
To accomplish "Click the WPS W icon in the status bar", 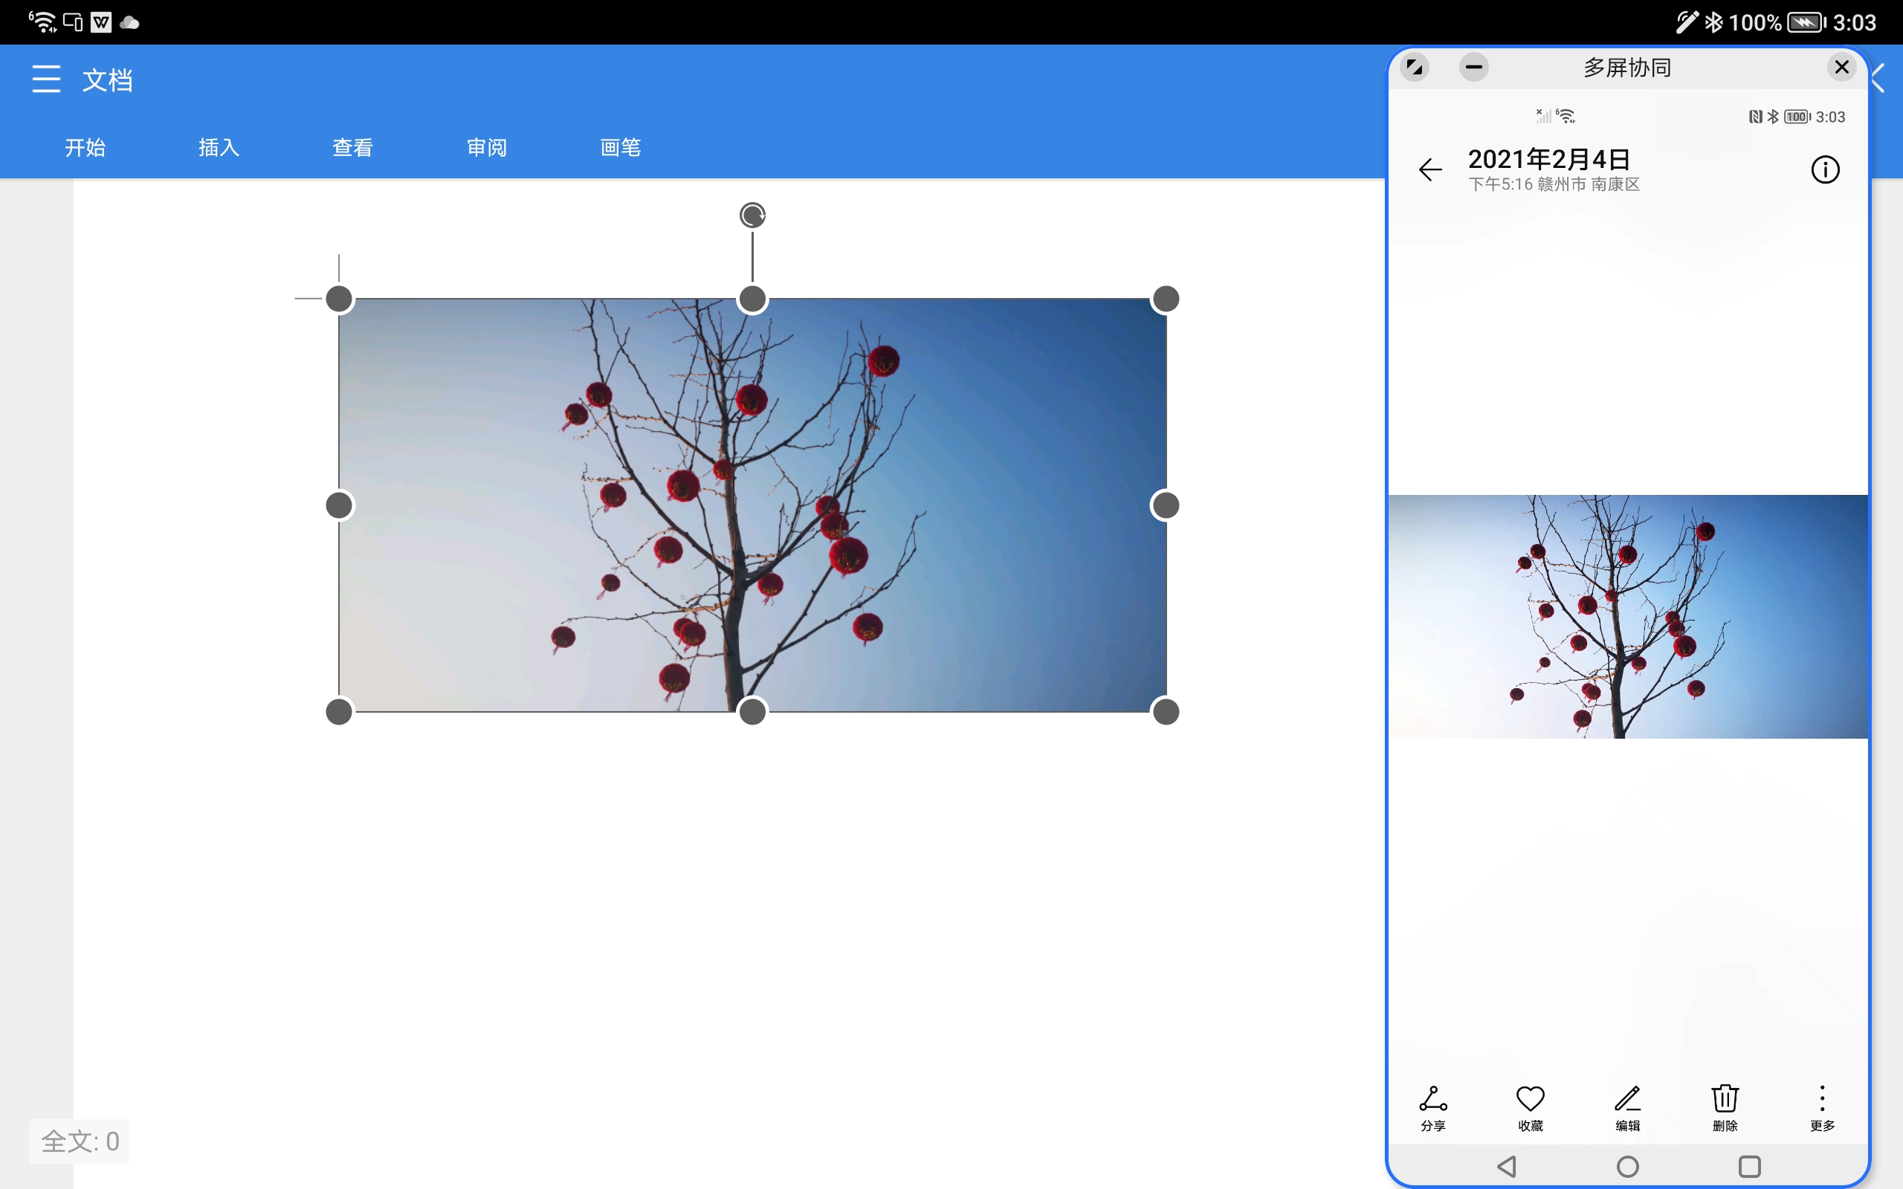I will click(101, 22).
